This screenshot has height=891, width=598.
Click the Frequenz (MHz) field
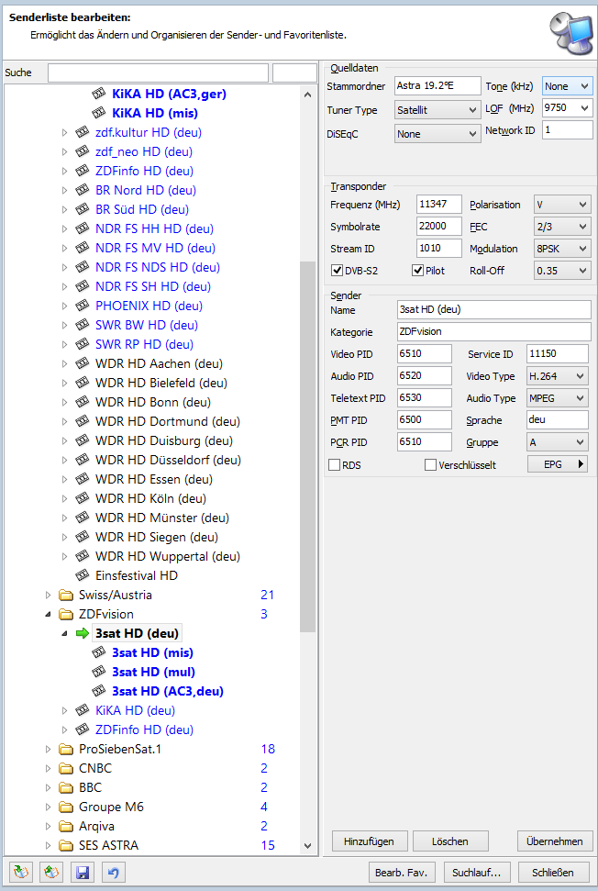point(439,205)
